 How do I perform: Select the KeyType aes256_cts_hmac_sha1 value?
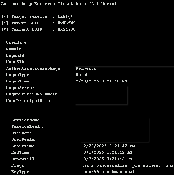pos(109,172)
